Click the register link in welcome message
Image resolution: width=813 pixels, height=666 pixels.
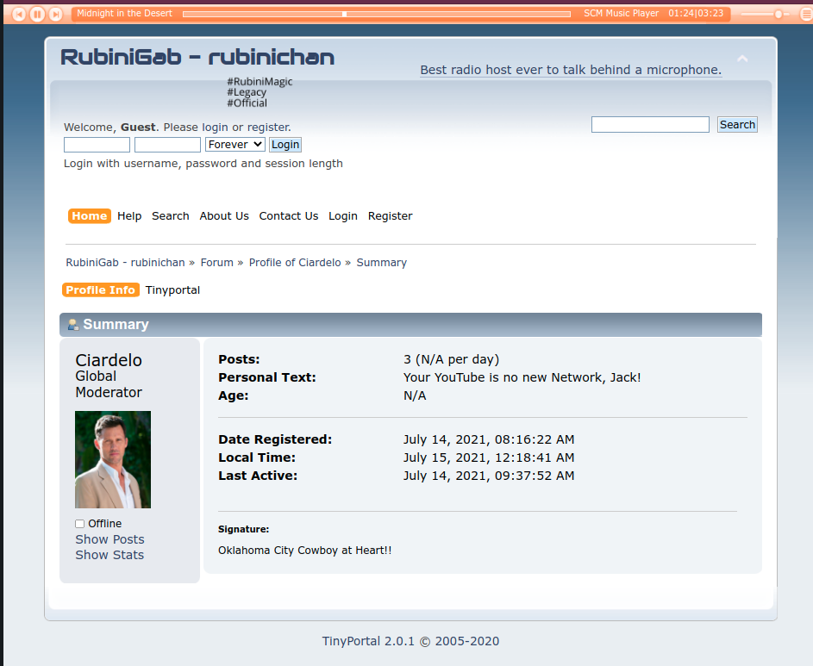(x=267, y=128)
